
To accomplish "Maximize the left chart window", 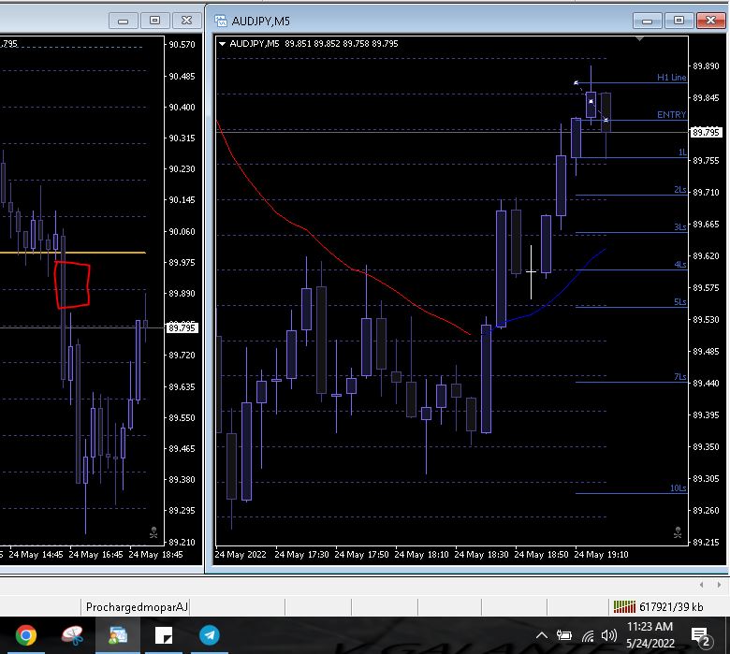I will click(154, 21).
